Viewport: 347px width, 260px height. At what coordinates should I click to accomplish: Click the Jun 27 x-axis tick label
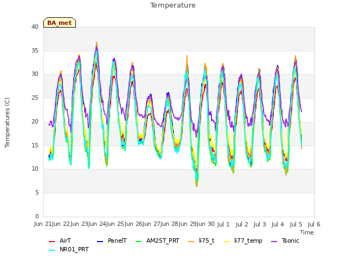pyautogui.click(x=152, y=224)
